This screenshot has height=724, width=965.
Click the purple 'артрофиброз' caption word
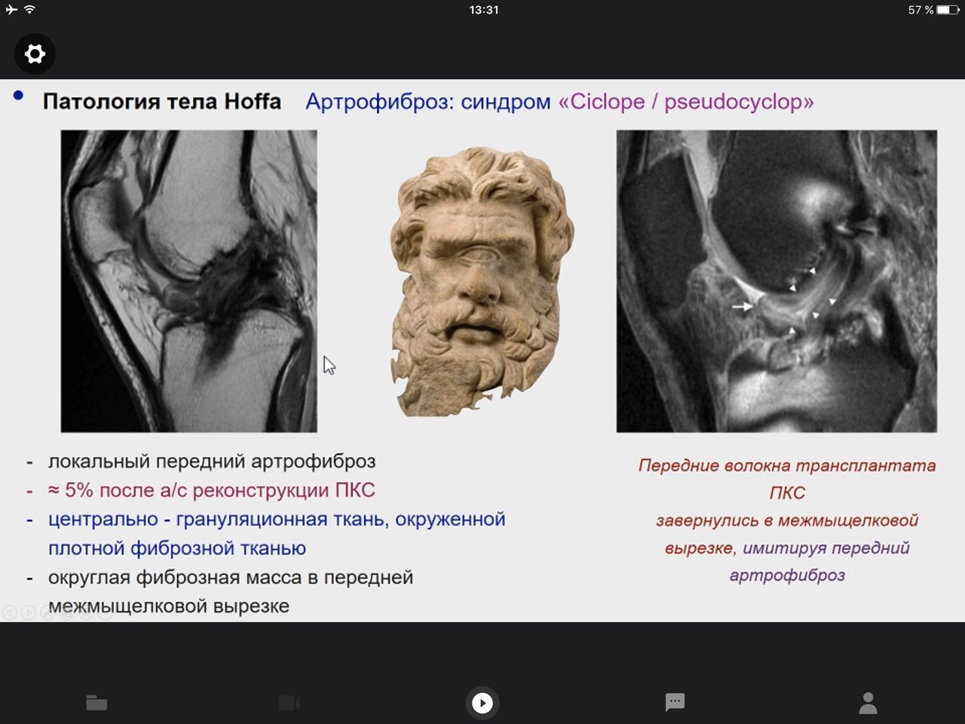787,575
